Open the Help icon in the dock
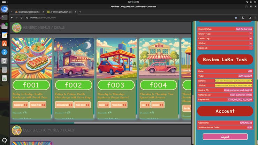Viewport: 258px width, 145px height. pos(5,52)
